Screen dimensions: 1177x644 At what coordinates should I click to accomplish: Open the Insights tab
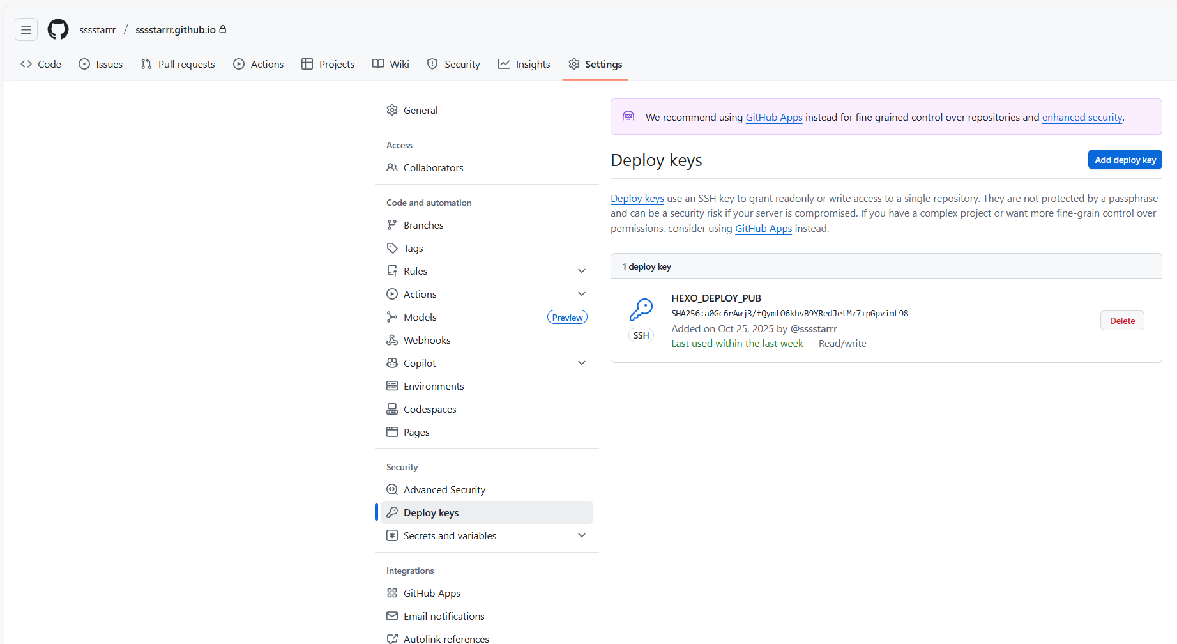point(524,64)
